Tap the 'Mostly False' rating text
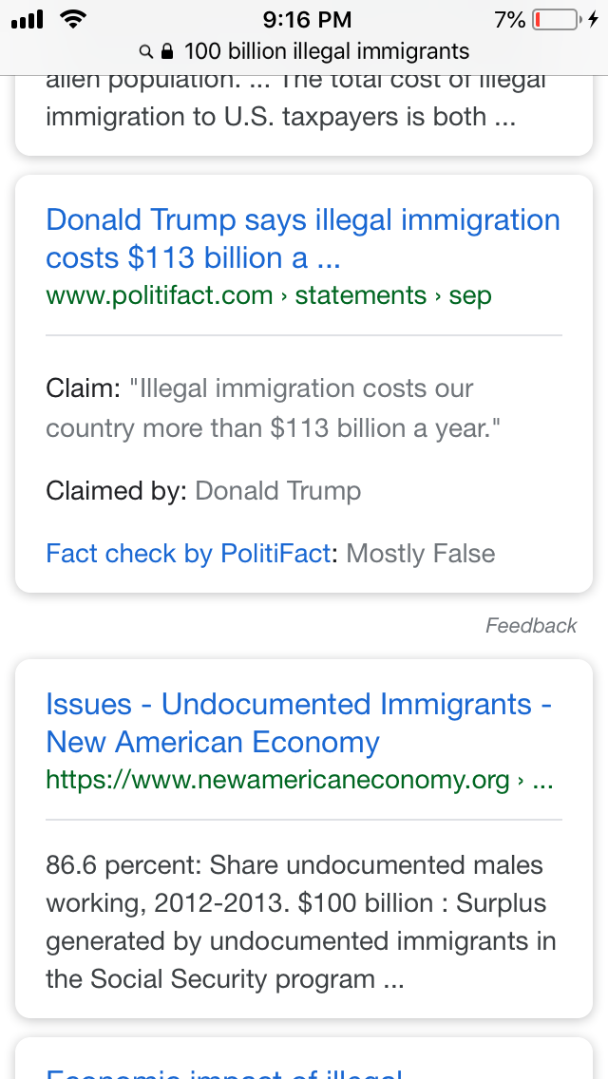The image size is (608, 1079). click(x=421, y=553)
